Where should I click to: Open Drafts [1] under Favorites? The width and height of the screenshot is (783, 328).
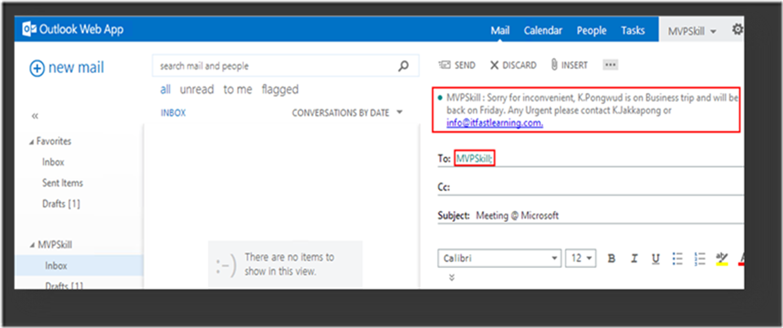(61, 204)
